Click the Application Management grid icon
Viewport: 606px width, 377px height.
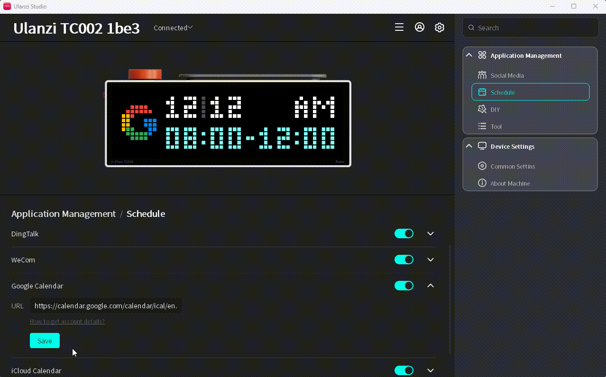pyautogui.click(x=482, y=55)
